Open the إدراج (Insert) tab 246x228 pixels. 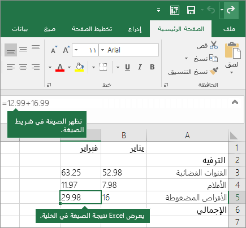tap(135, 29)
